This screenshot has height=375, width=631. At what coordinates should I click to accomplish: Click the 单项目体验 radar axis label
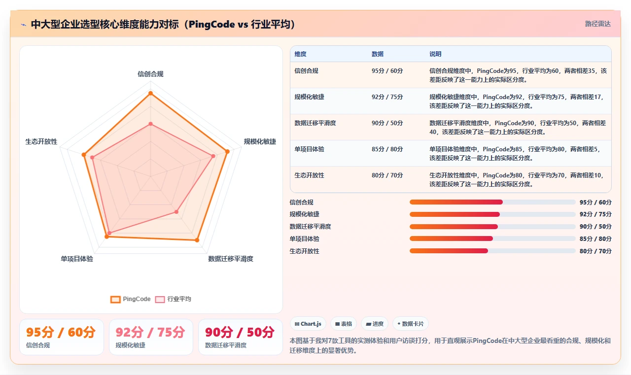pyautogui.click(x=77, y=259)
